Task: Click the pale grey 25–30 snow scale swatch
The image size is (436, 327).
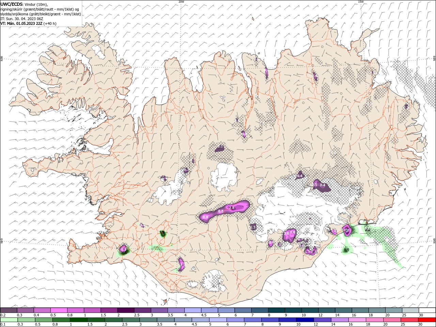Action: tap(410, 310)
